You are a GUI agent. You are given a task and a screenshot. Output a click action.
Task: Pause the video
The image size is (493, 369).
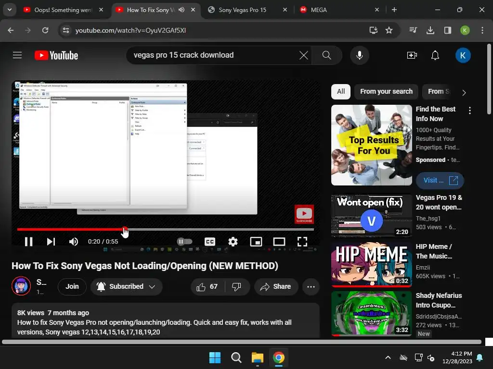tap(28, 242)
